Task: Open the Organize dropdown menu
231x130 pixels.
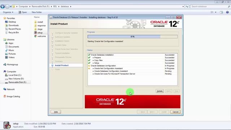Action: 8,12
